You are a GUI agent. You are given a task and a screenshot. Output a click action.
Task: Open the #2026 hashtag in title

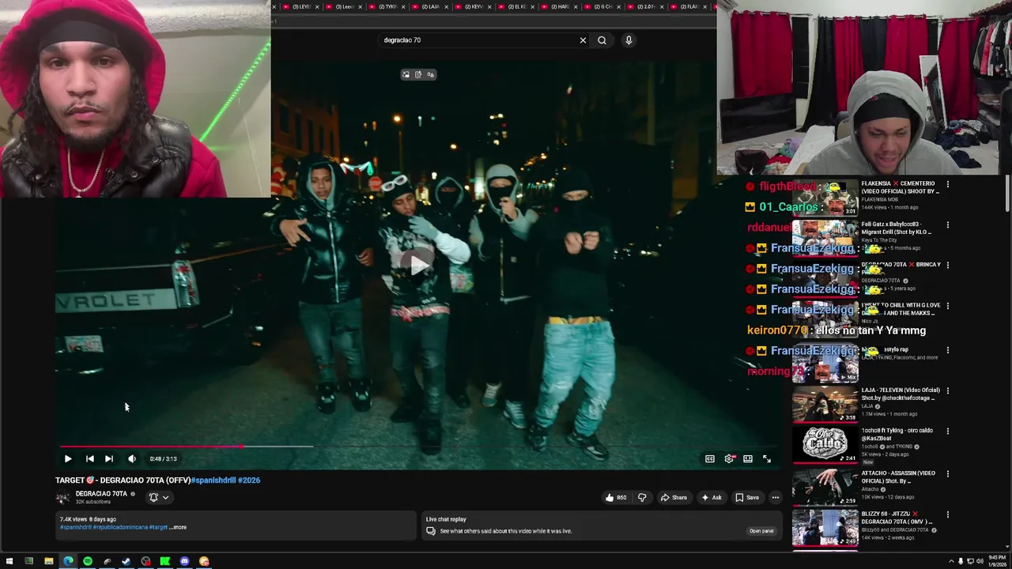249,480
